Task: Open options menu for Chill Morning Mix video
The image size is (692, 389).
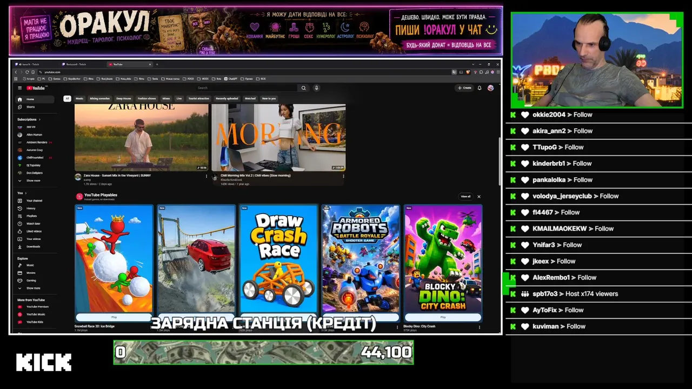Action: (x=343, y=176)
